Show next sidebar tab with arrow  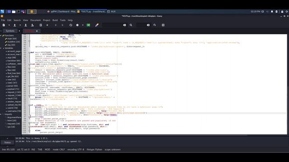coord(19,31)
